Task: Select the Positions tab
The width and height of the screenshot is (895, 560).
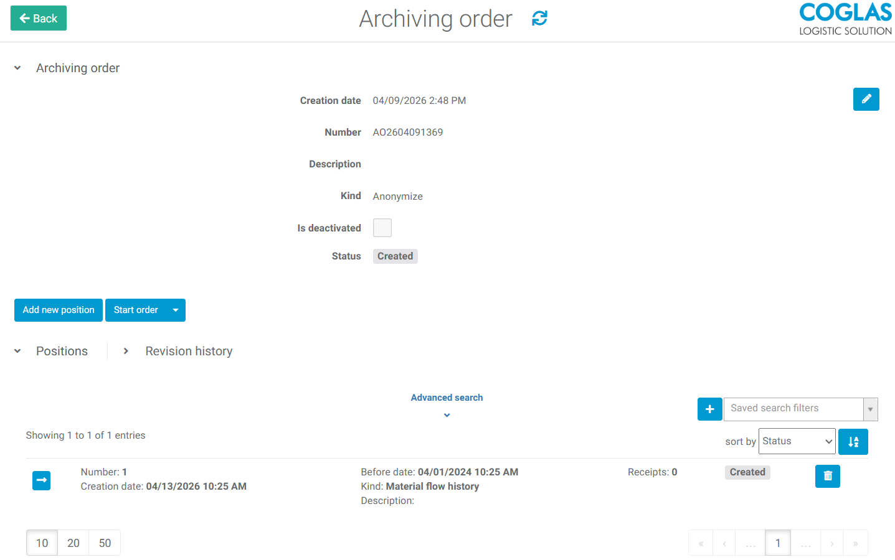Action: pyautogui.click(x=62, y=351)
